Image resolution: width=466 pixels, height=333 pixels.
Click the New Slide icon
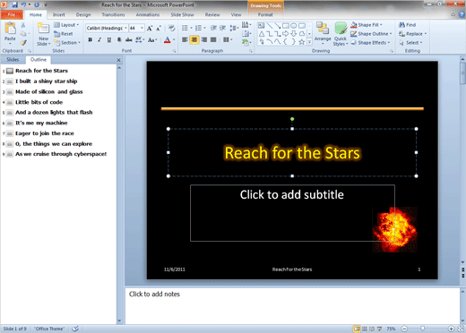coord(44,29)
